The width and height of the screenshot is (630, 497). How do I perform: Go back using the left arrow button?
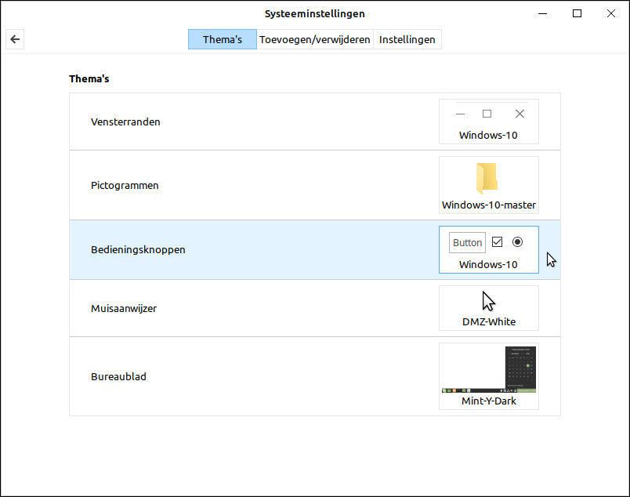(14, 39)
